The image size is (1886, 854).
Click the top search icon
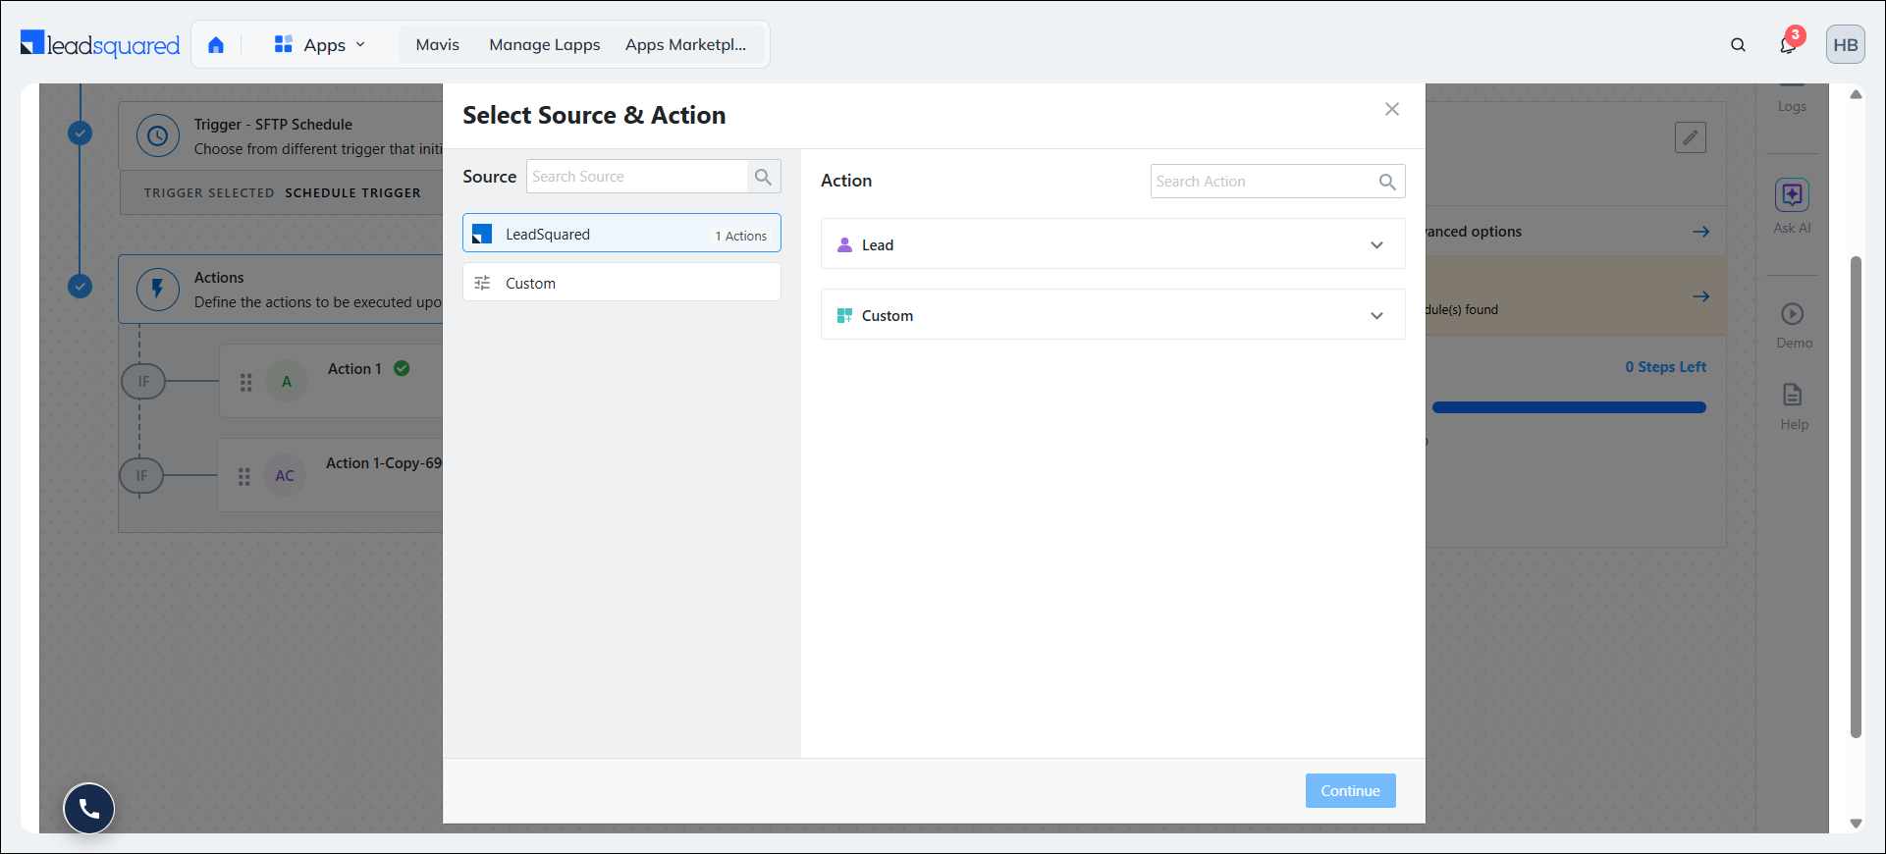pyautogui.click(x=1738, y=44)
